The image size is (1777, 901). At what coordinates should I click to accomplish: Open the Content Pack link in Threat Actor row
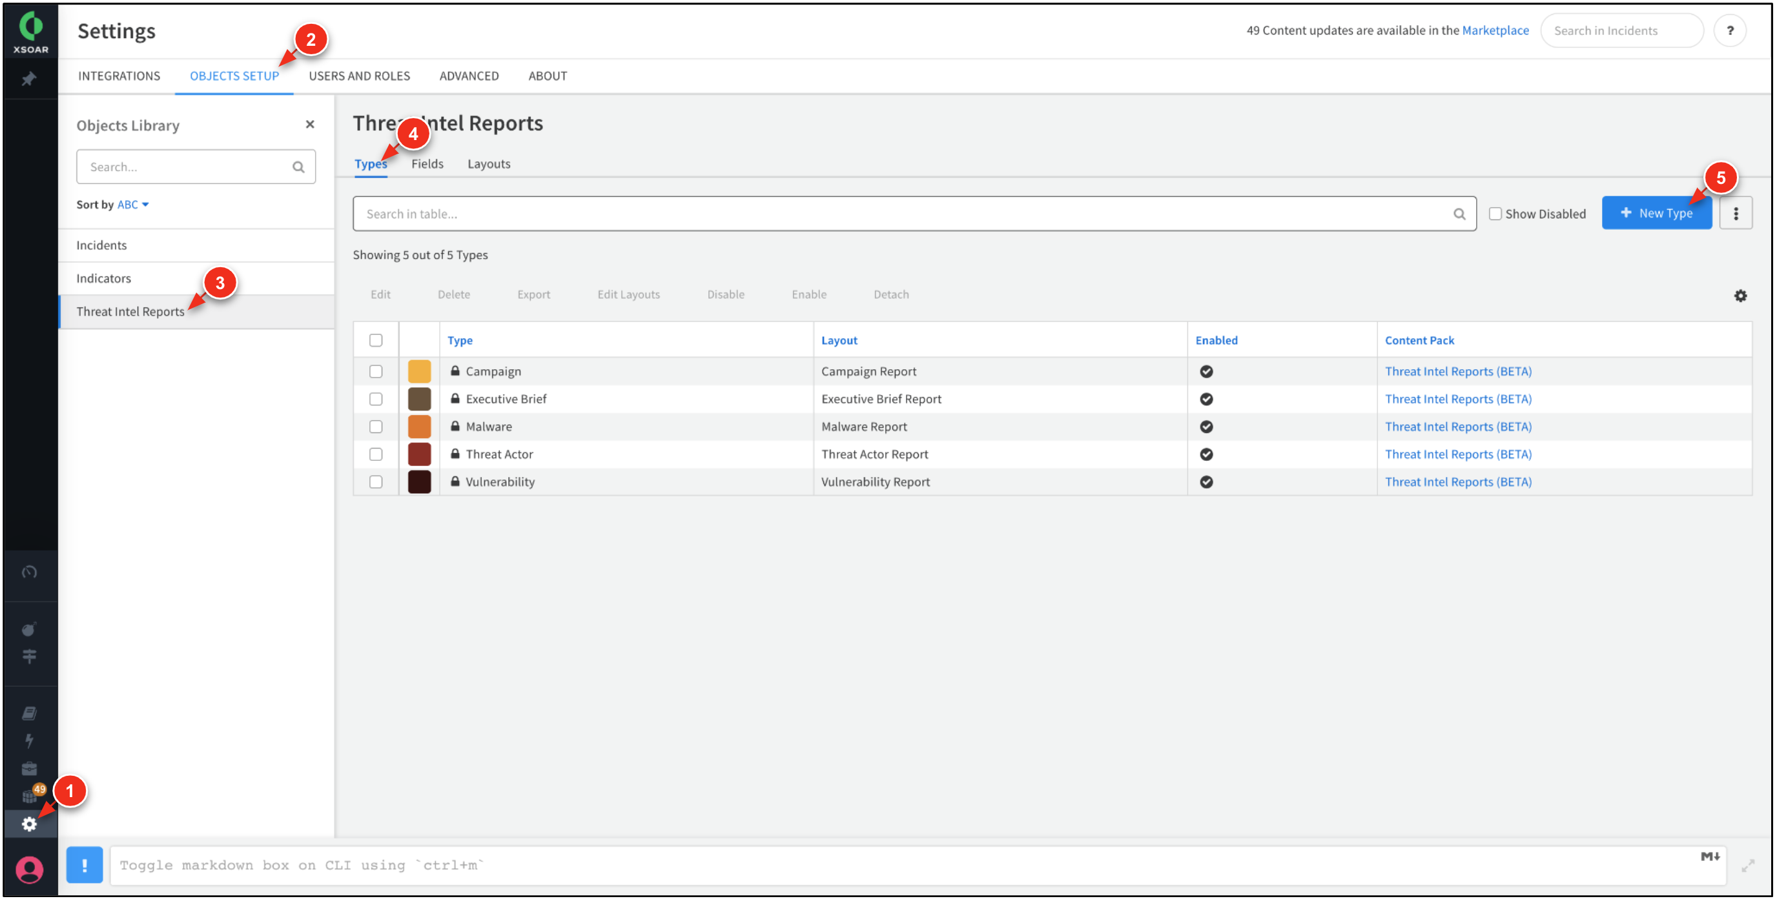pyautogui.click(x=1457, y=454)
